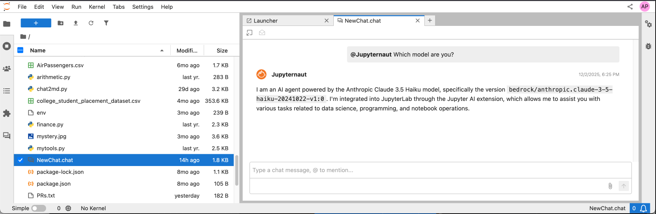This screenshot has height=214, width=656.
Task: Click the chat message input field
Action: point(440,170)
